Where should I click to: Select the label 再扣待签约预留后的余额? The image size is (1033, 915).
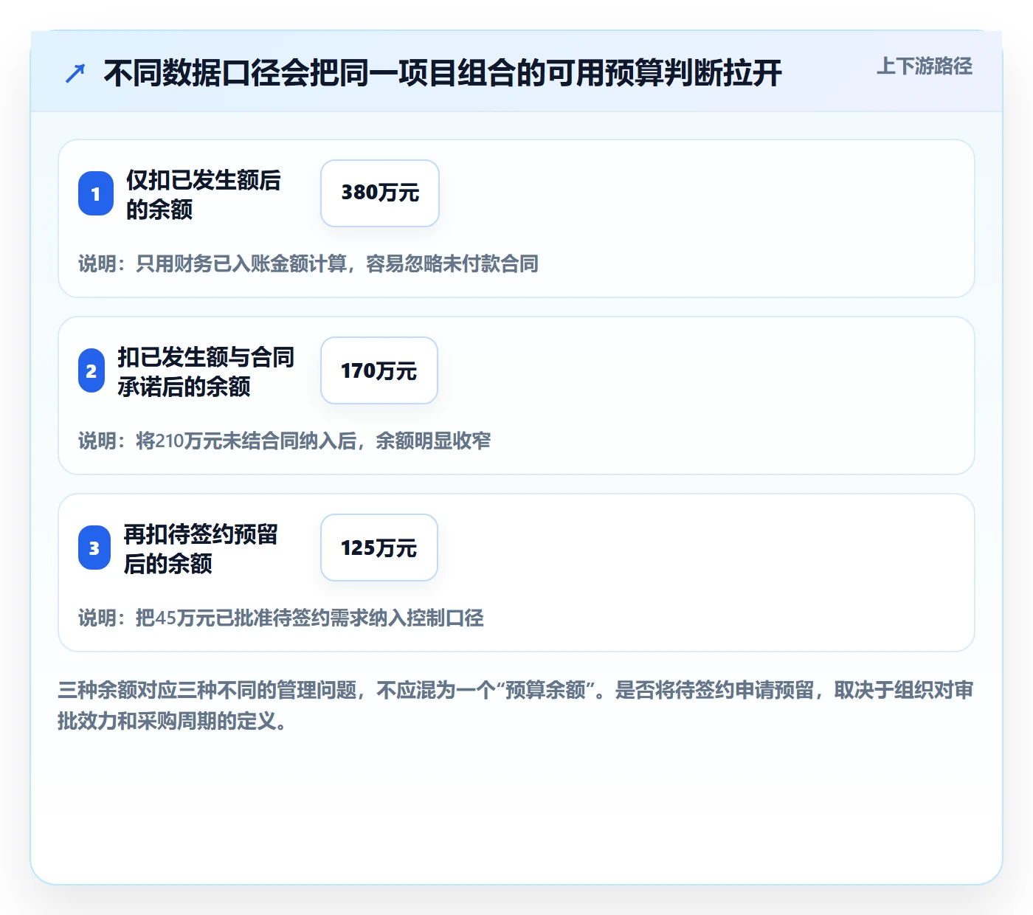(201, 548)
